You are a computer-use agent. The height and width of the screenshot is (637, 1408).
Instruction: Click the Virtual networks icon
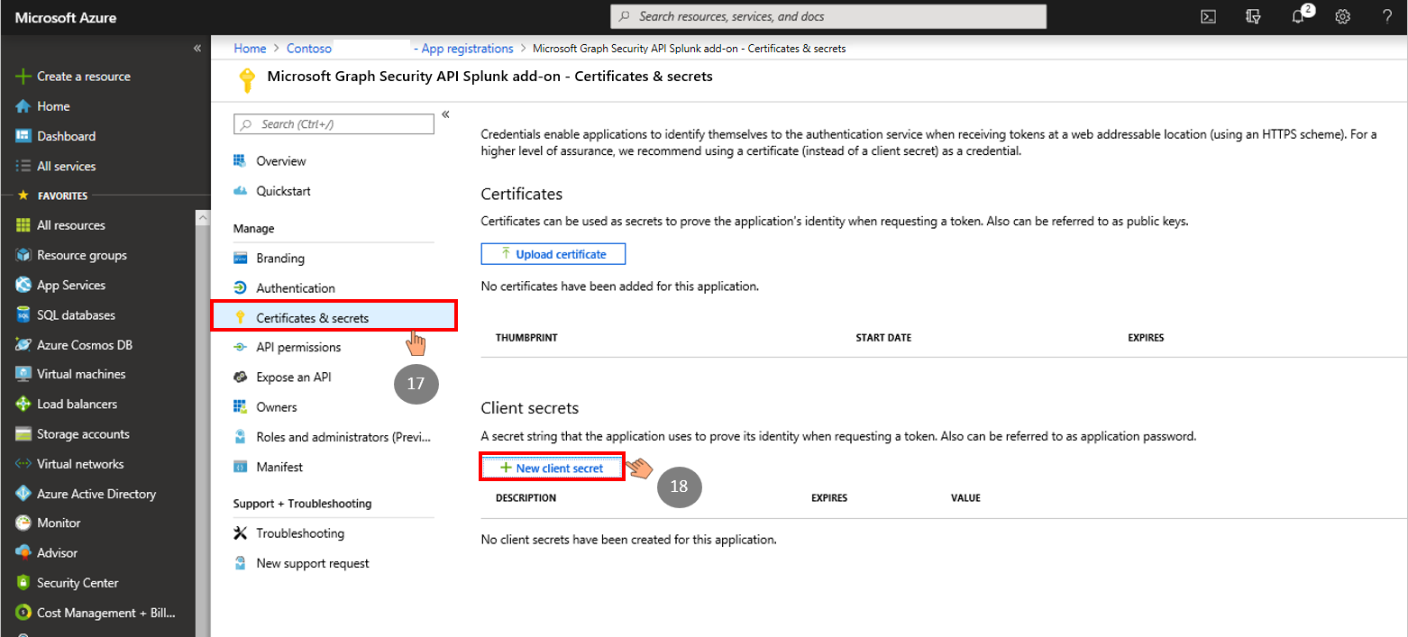[23, 464]
